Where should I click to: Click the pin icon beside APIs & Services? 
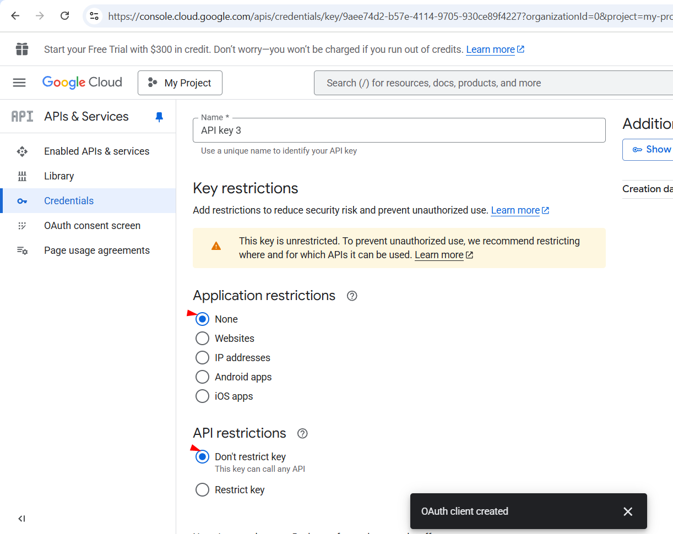click(x=159, y=117)
